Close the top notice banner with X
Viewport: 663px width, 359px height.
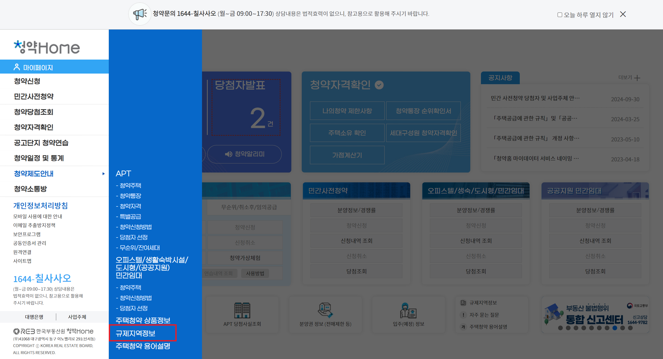(623, 14)
